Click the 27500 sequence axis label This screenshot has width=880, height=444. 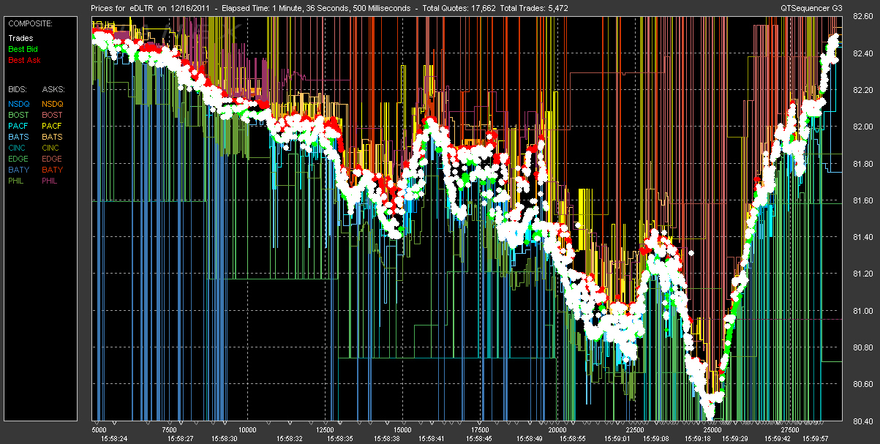(x=791, y=430)
